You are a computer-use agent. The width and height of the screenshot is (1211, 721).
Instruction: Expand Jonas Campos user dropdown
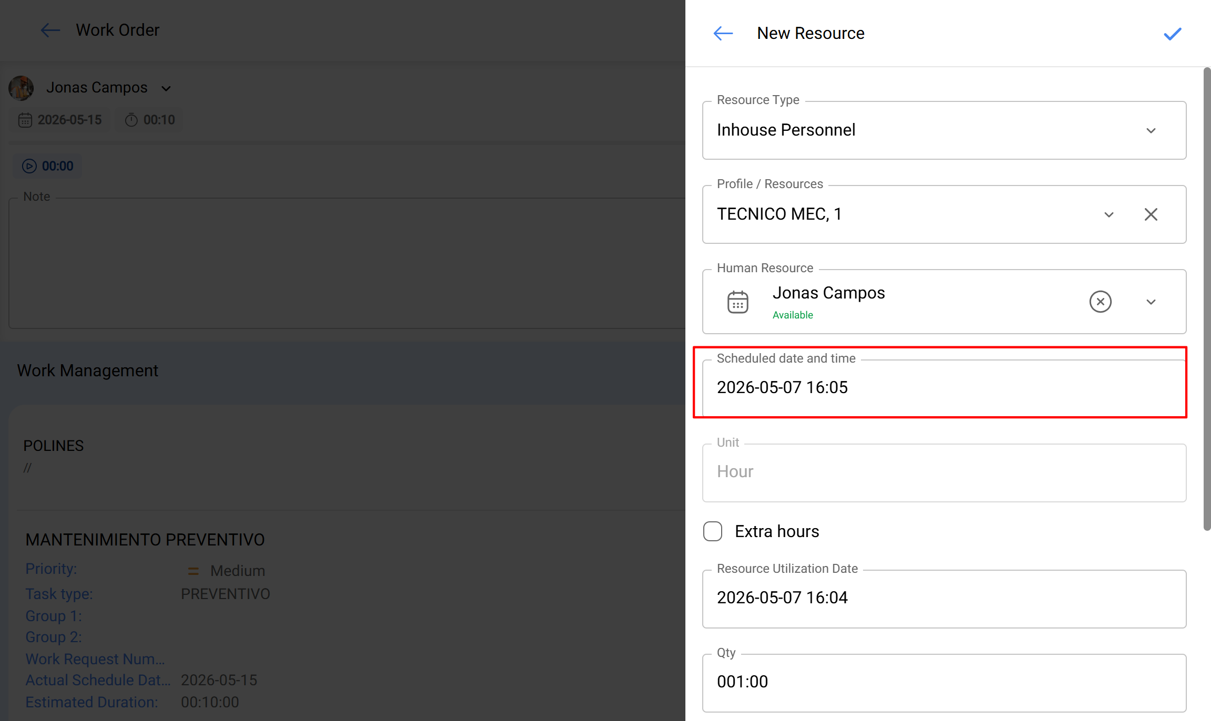click(166, 88)
